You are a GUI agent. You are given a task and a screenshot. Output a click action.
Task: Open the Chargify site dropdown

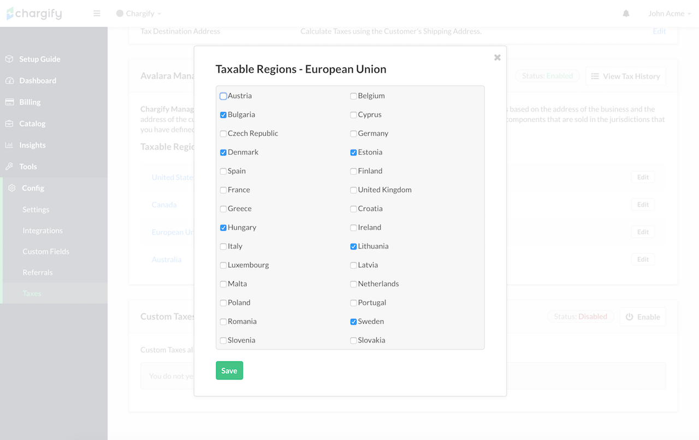(x=139, y=14)
